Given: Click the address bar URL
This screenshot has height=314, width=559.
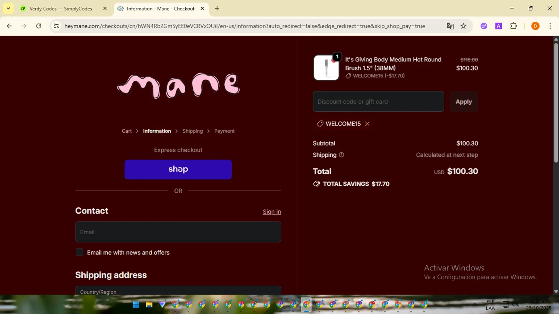Looking at the screenshot, I should 244,26.
